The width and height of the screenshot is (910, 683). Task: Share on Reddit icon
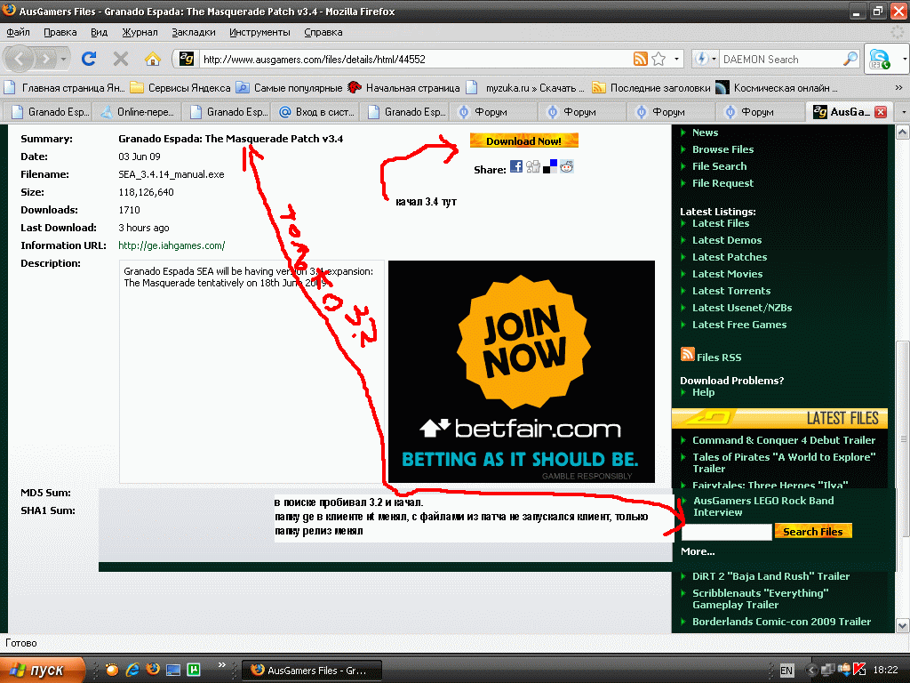point(566,167)
